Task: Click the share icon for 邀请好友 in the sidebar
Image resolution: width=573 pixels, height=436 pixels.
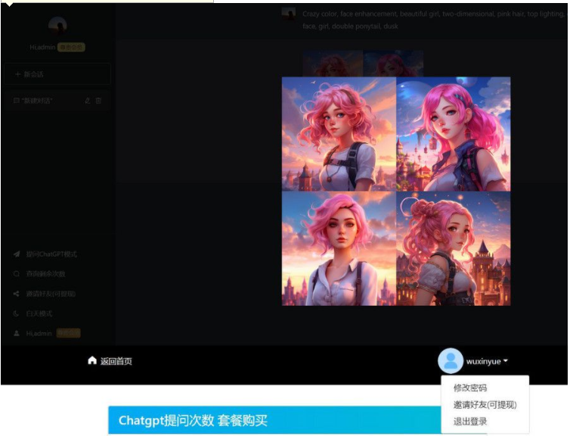Action: [17, 294]
